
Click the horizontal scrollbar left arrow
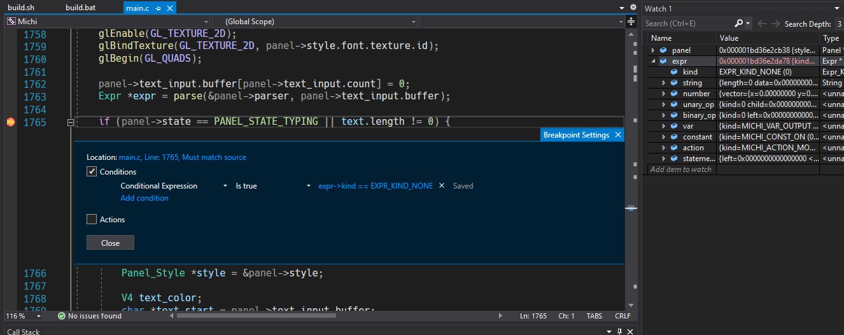tap(171, 315)
